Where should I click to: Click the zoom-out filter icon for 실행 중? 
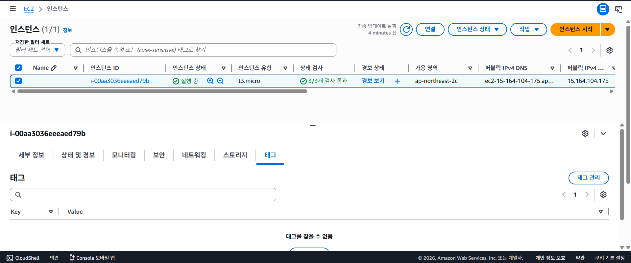220,81
